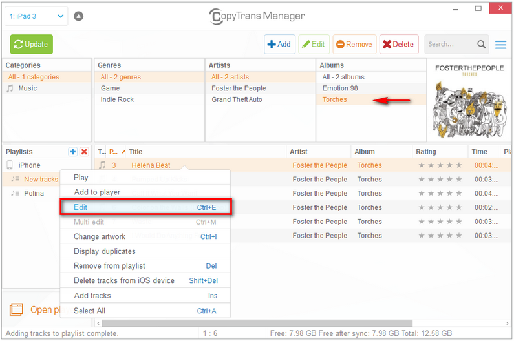The image size is (514, 341).
Task: Select the Emotion 98 album
Action: pos(371,88)
